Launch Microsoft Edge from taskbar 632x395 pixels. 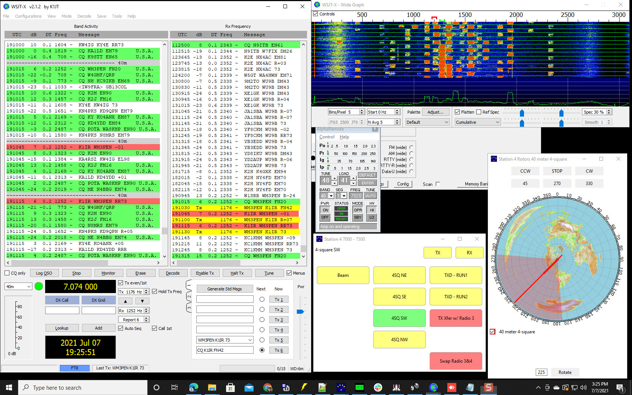pyautogui.click(x=193, y=387)
